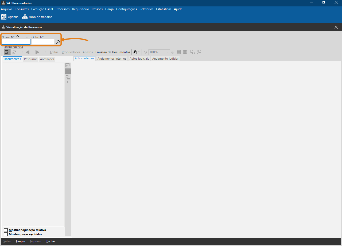
Task: Click the Nosso Nº input field
Action: point(16,42)
